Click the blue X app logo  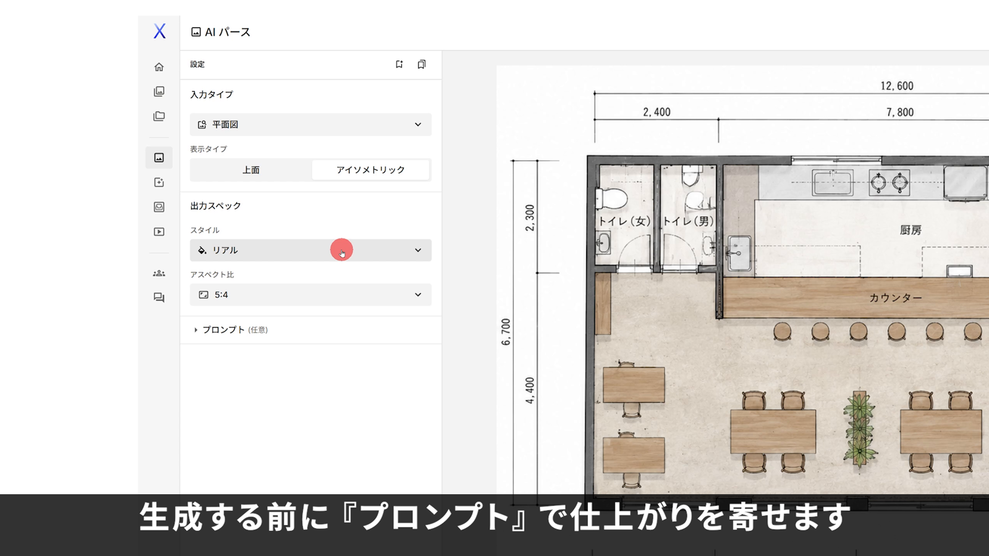pos(159,32)
